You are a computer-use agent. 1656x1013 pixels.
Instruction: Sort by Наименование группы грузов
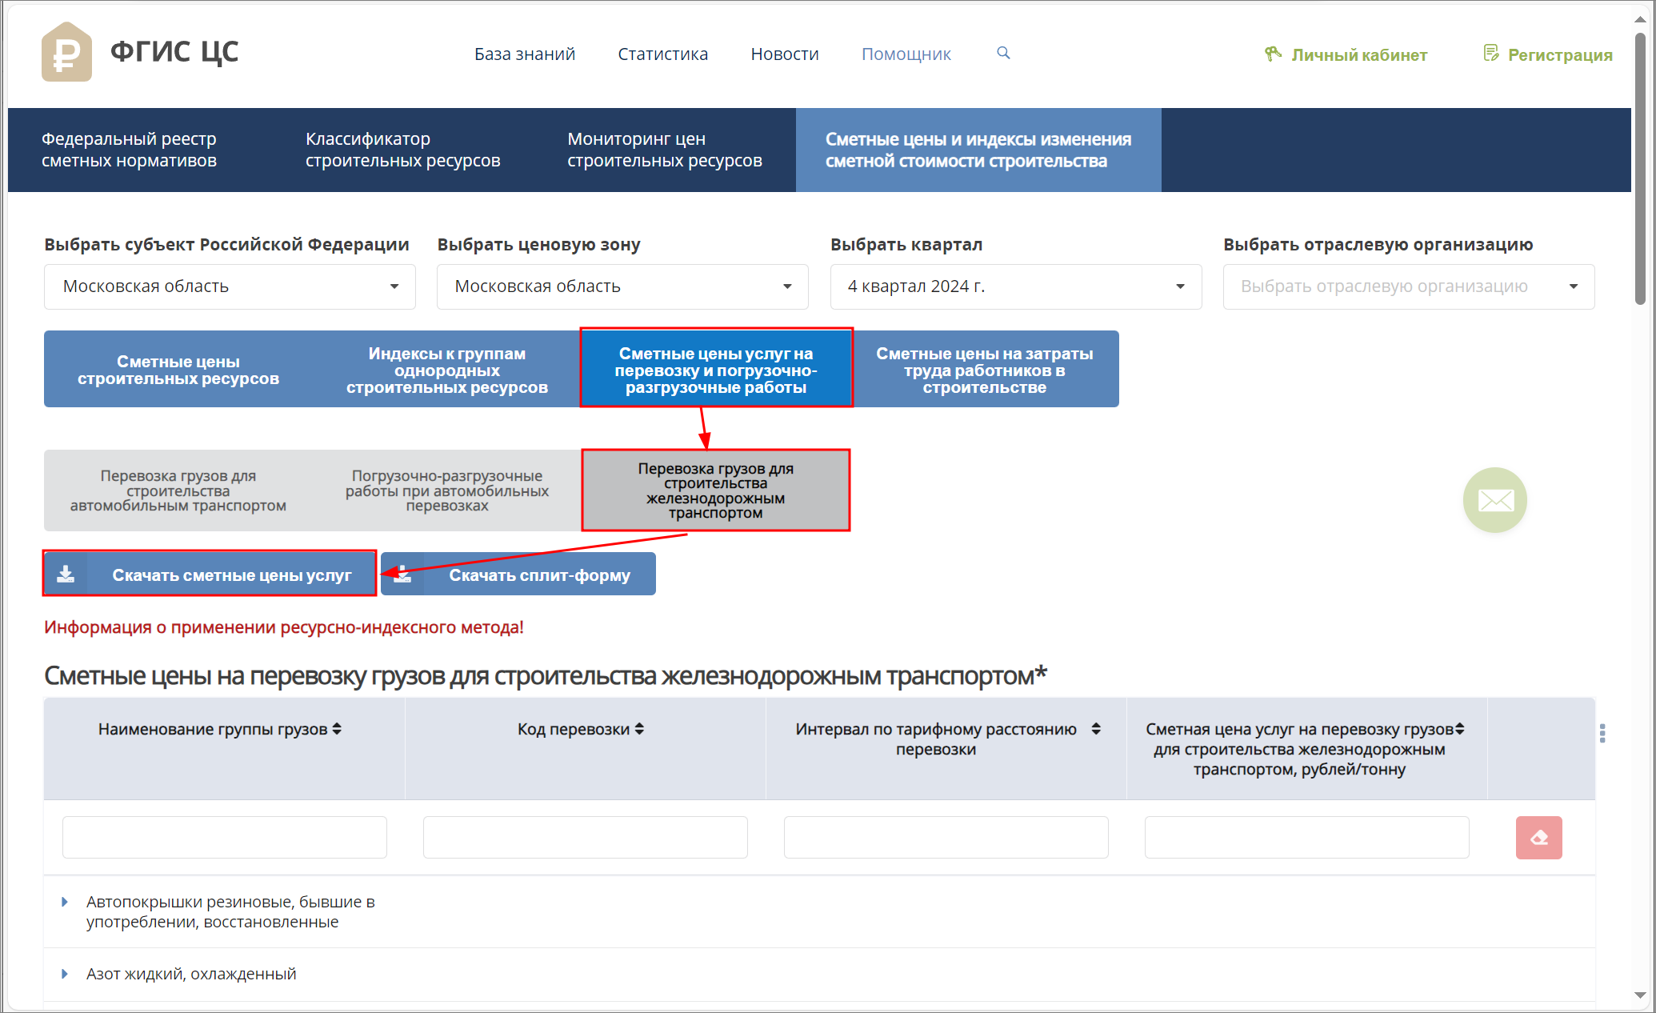click(337, 729)
